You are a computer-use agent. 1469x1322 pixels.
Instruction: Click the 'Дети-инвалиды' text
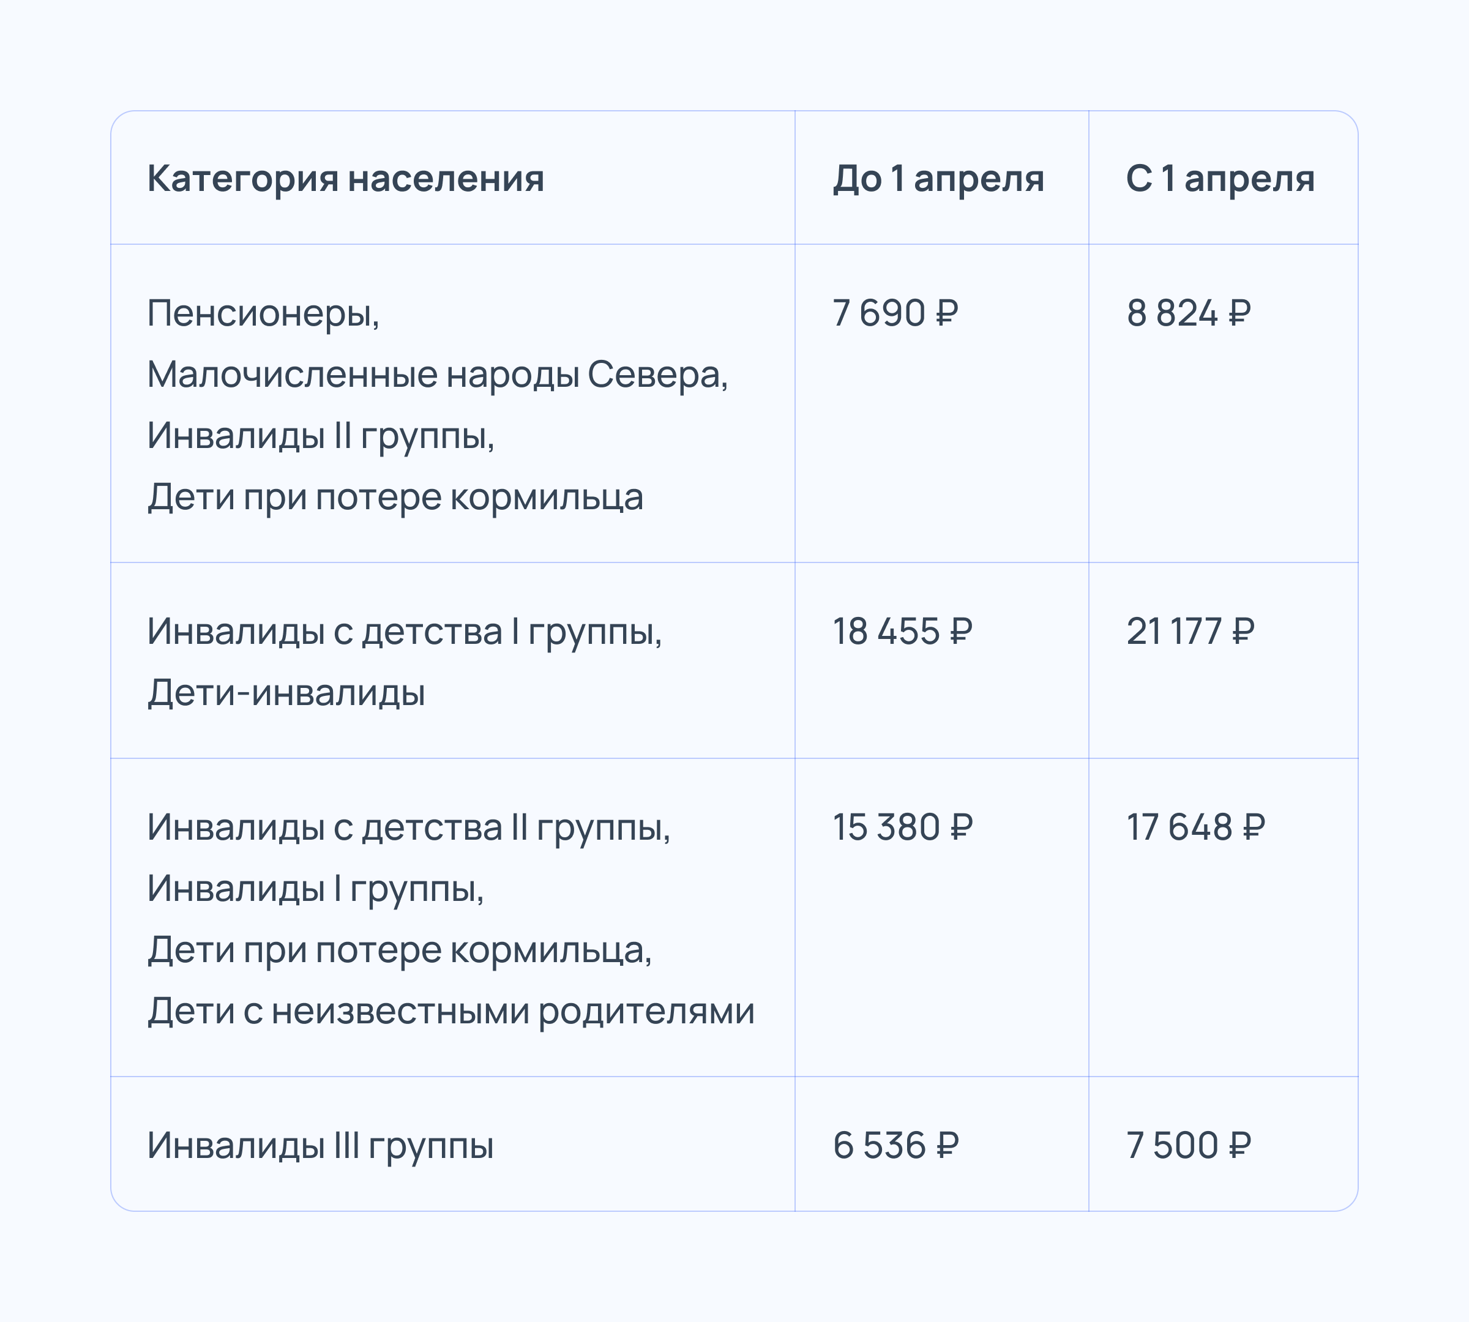286,693
